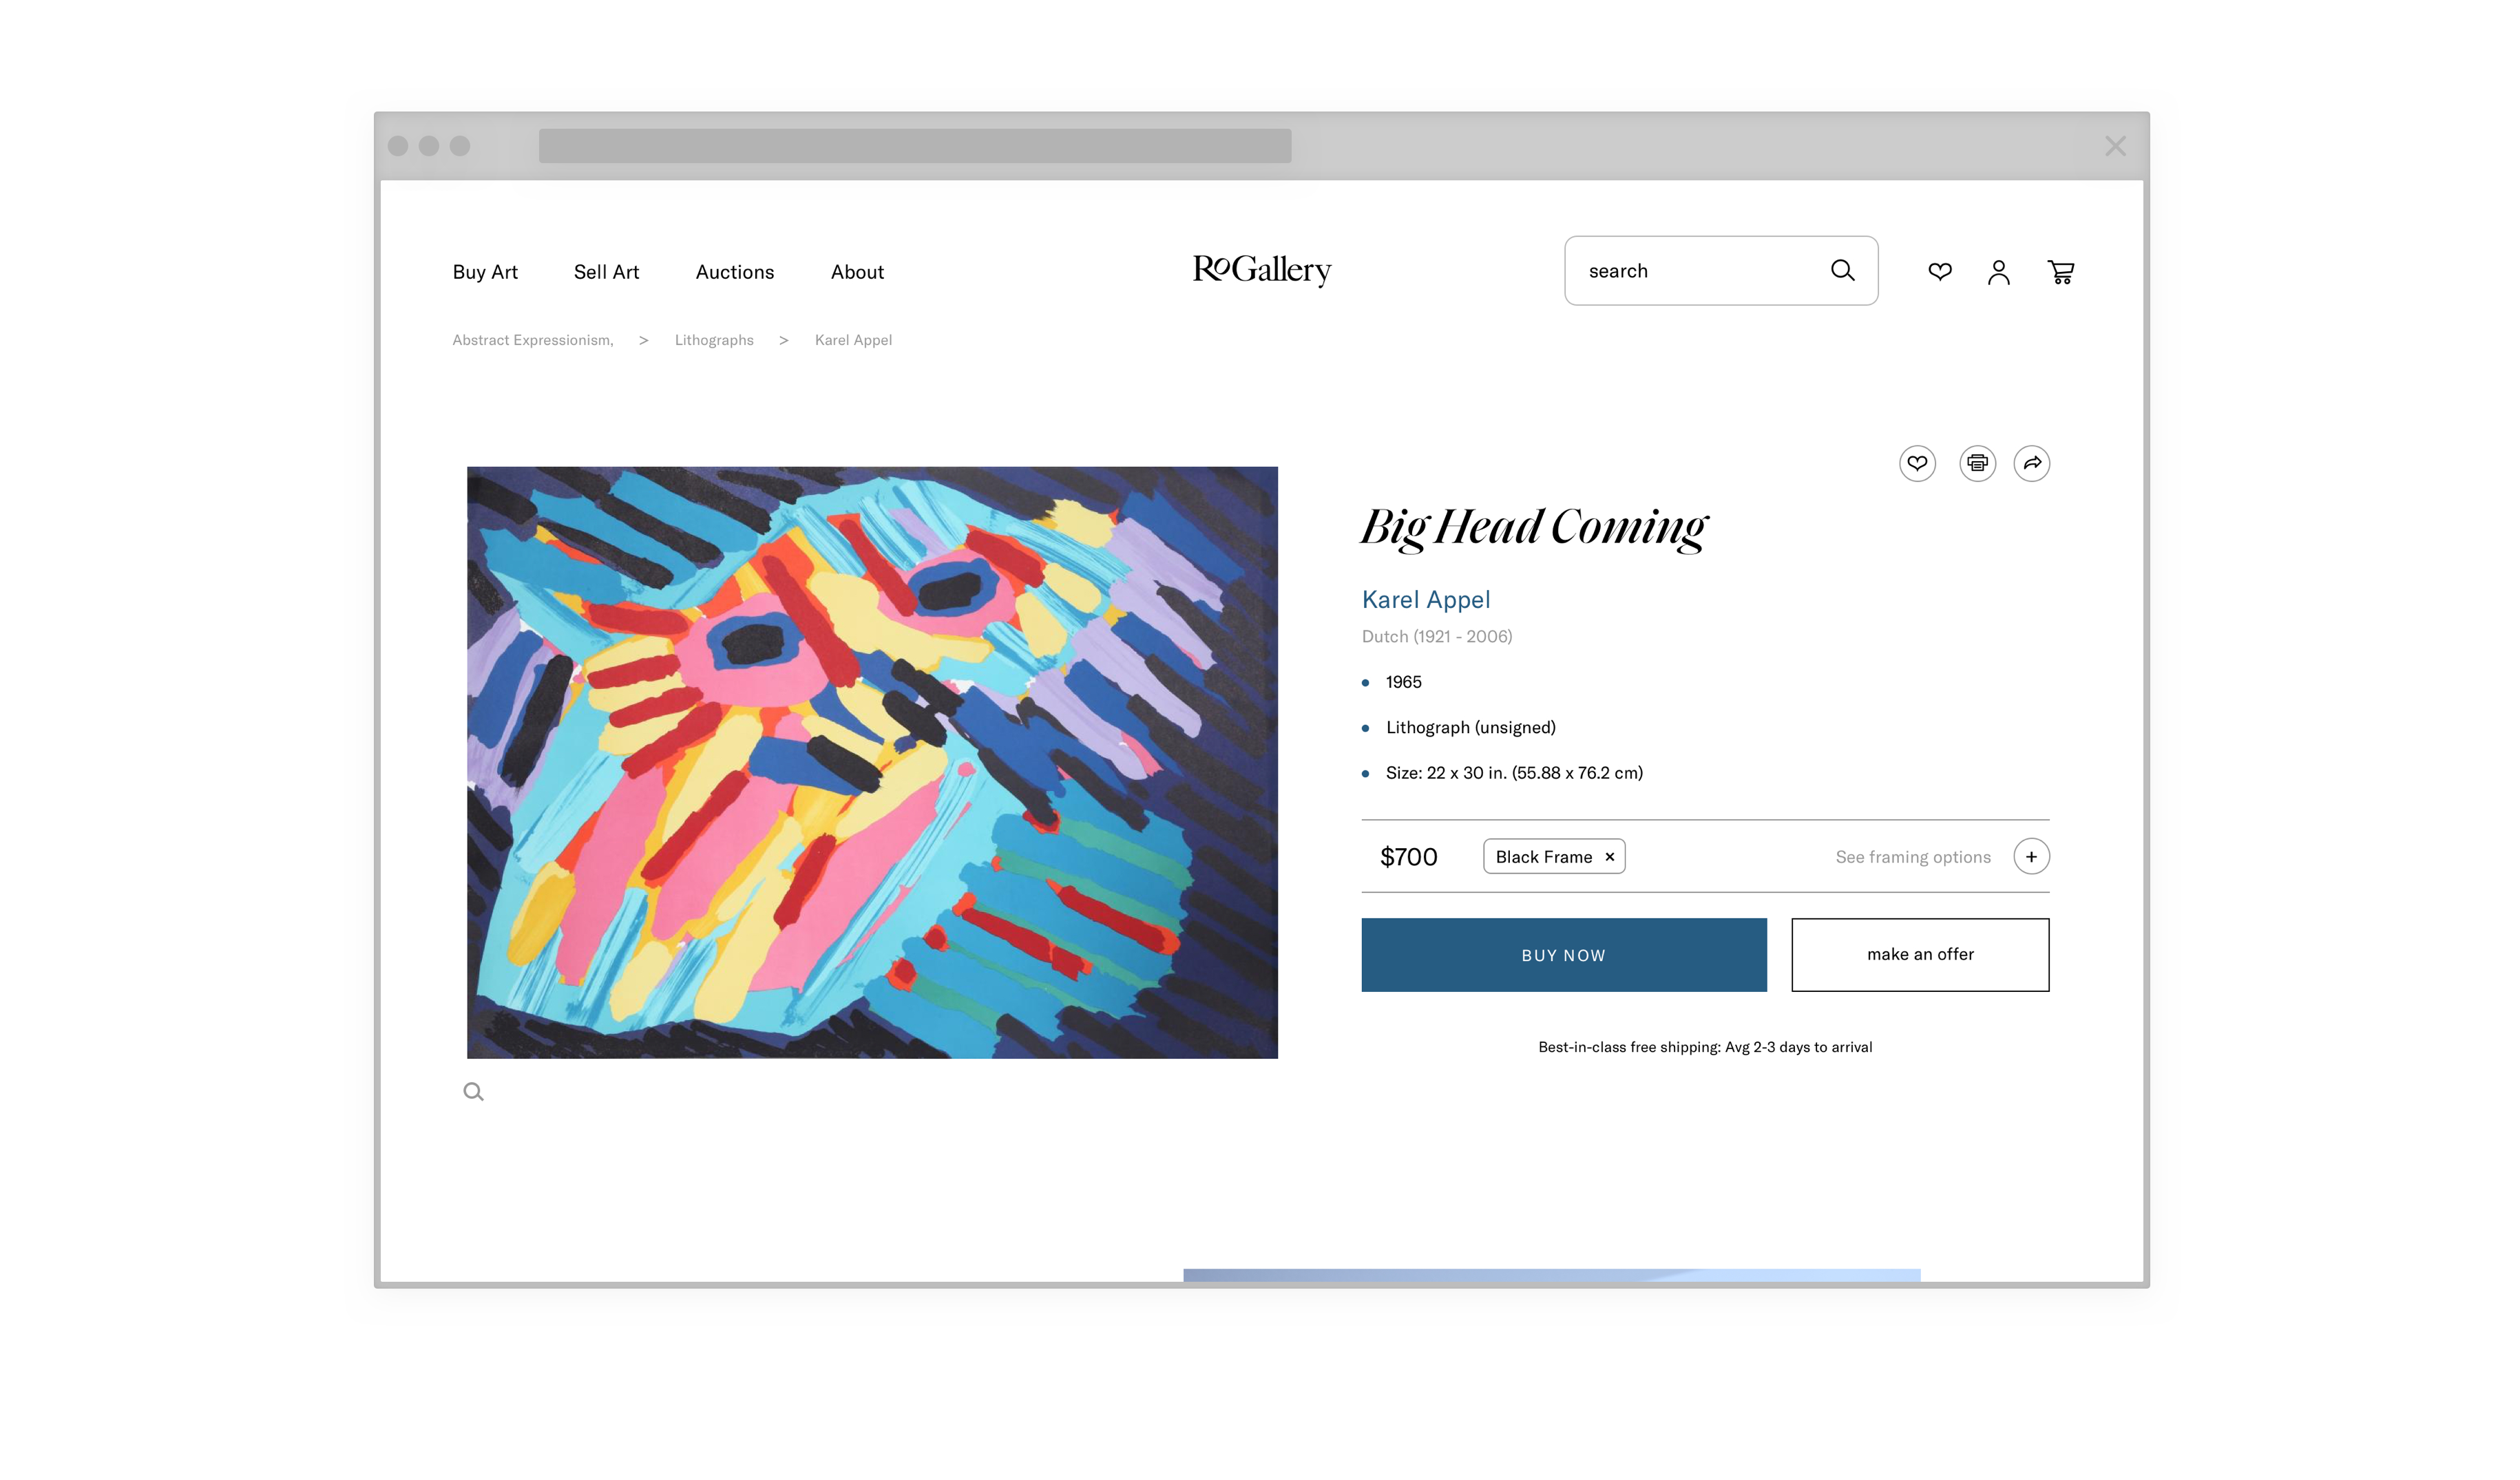Share the artwork using the arrow icon
This screenshot has height=1480, width=2520.
(2031, 463)
